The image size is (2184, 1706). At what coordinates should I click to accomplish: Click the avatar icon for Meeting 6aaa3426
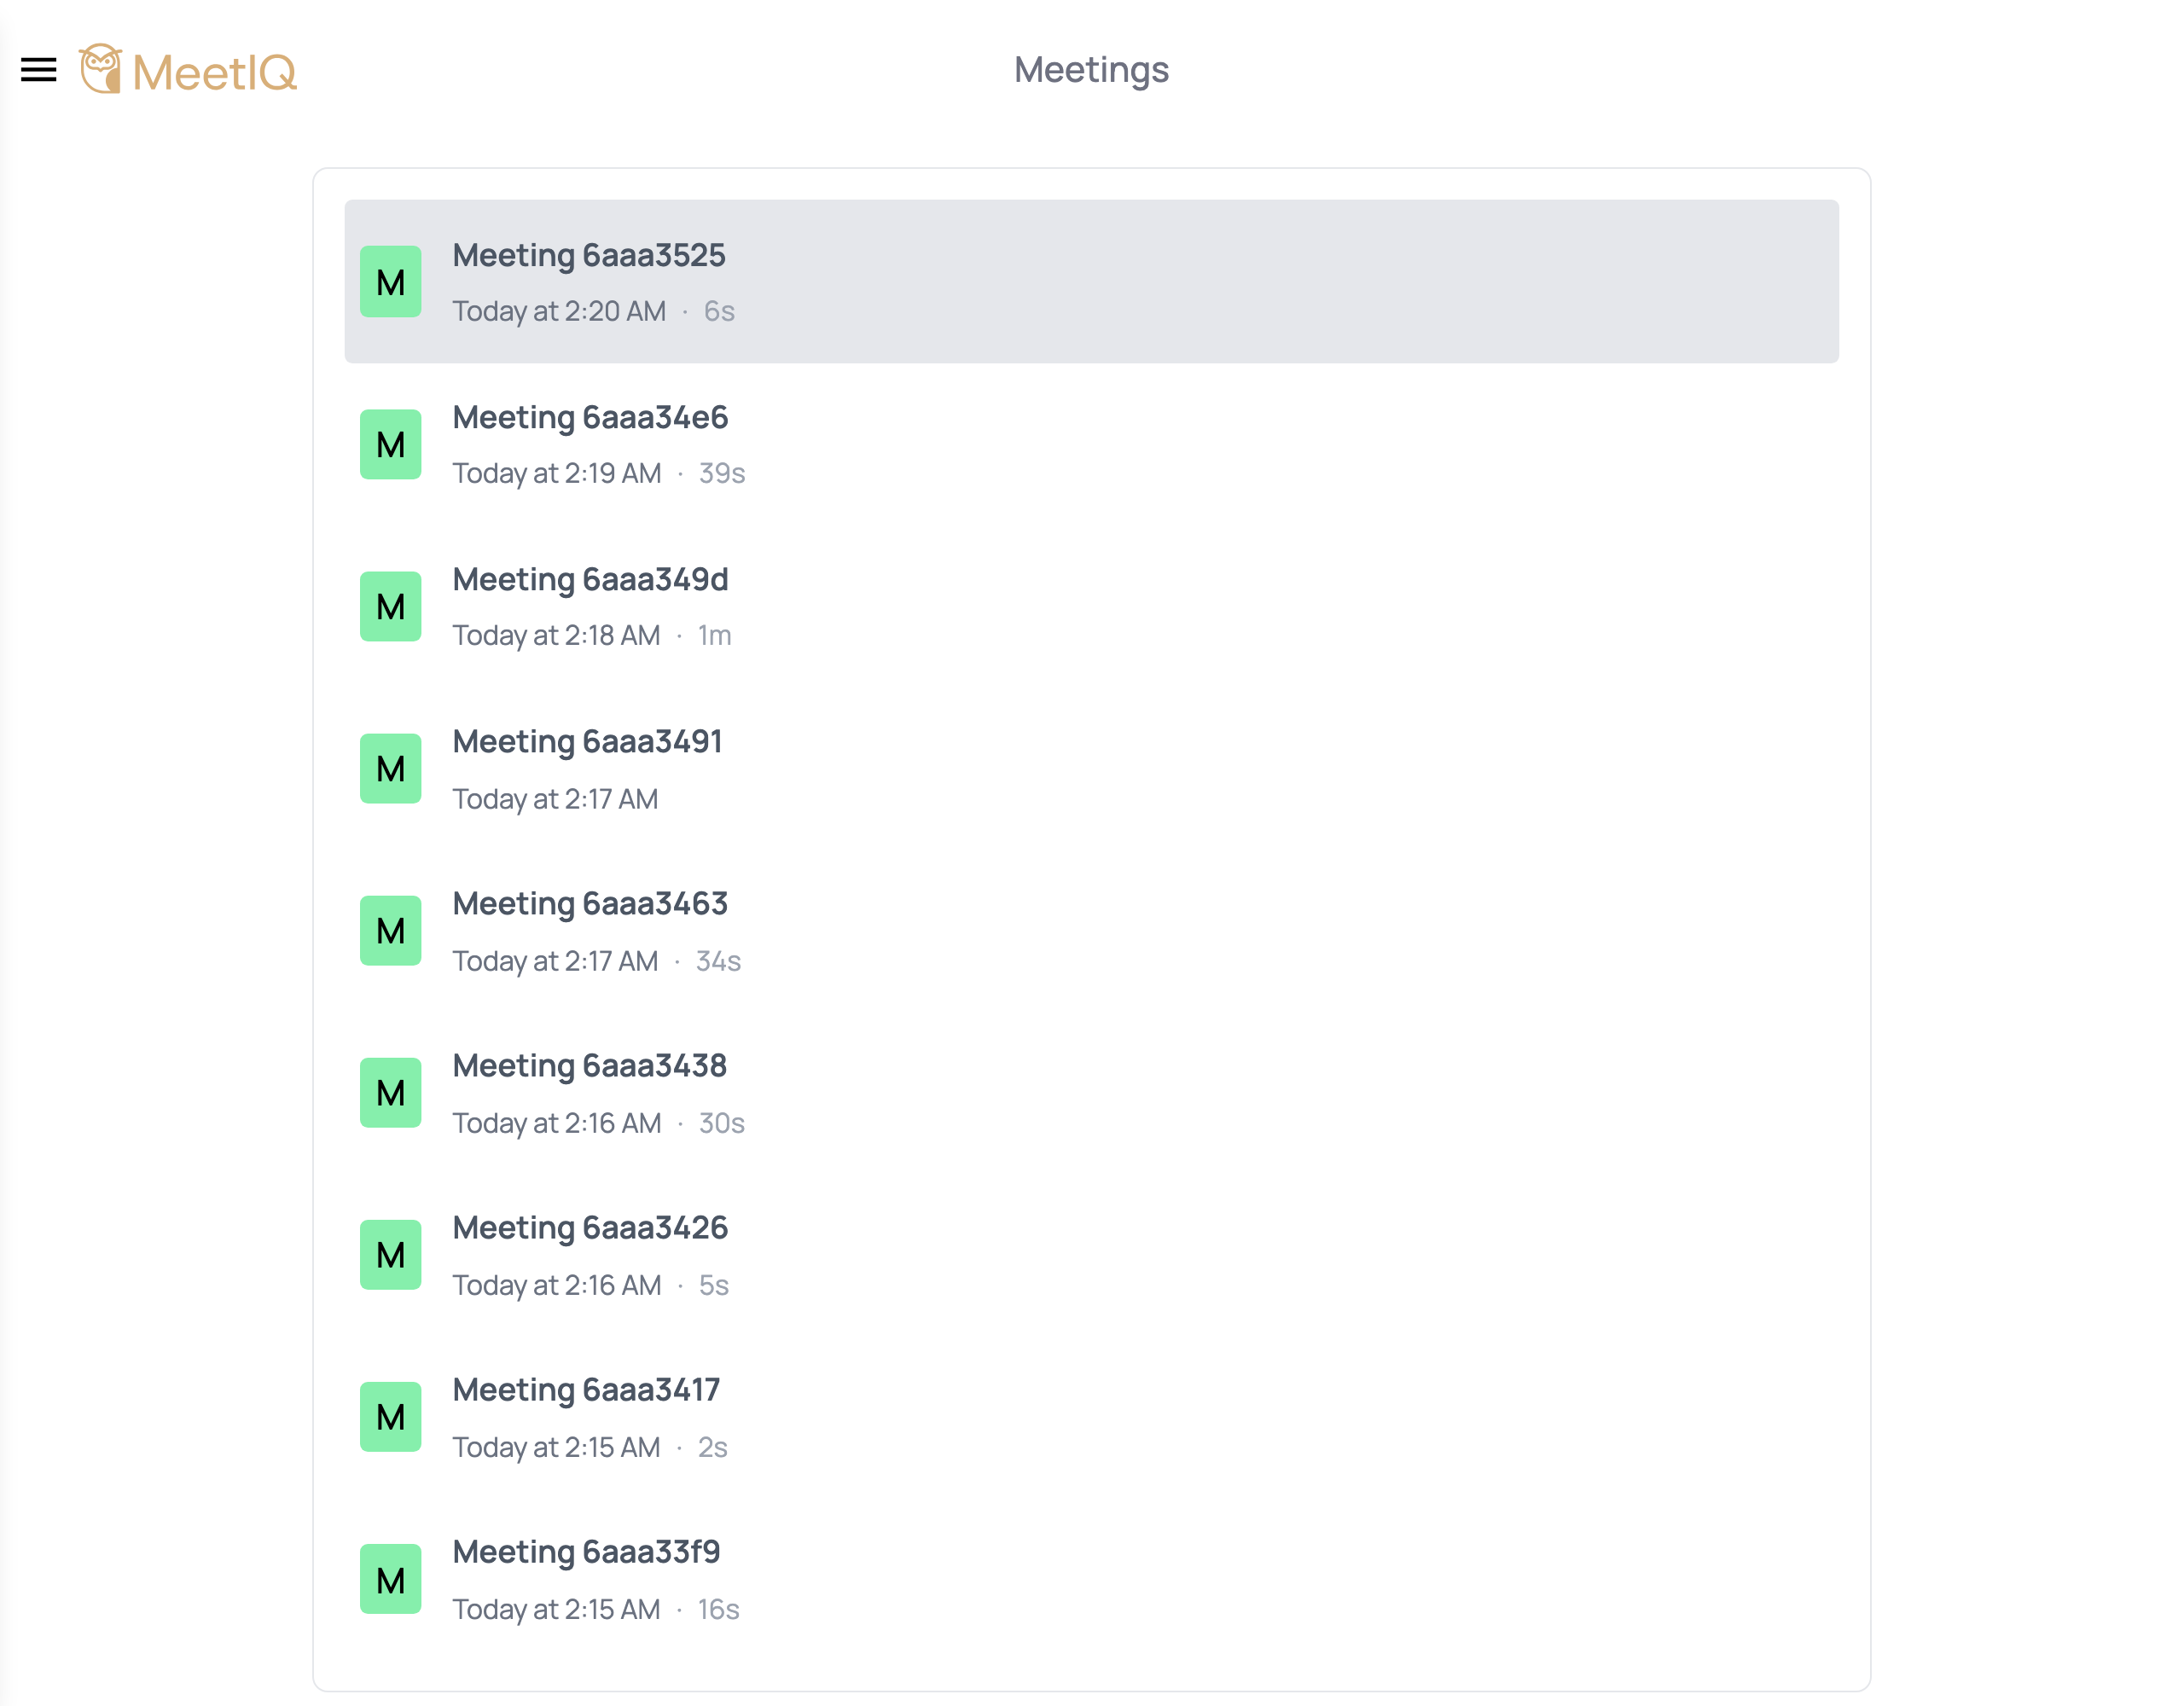click(x=390, y=1254)
